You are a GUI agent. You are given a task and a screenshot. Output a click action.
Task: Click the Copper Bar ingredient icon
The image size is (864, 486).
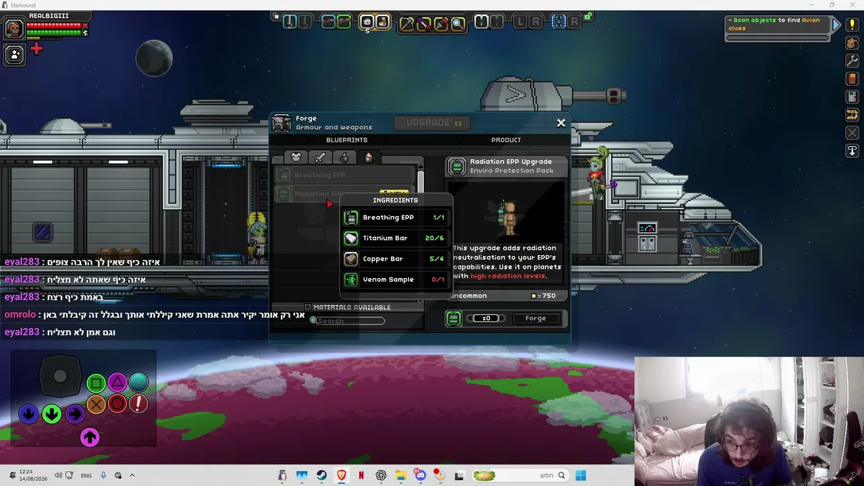click(x=351, y=259)
